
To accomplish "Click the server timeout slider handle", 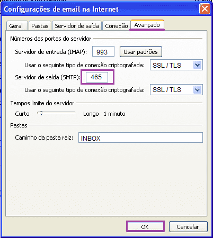I will [x=41, y=113].
